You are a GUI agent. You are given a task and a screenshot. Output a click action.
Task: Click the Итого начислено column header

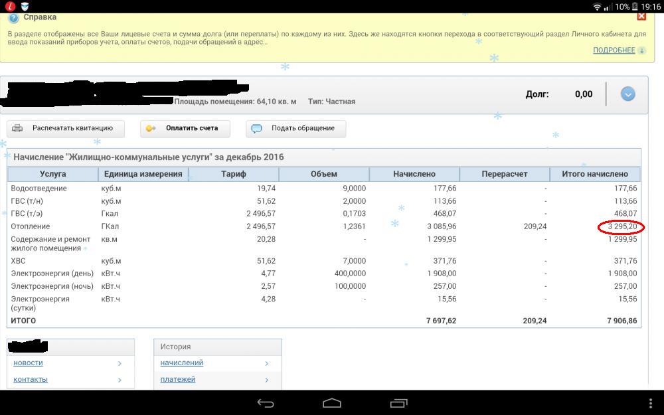[x=595, y=174]
